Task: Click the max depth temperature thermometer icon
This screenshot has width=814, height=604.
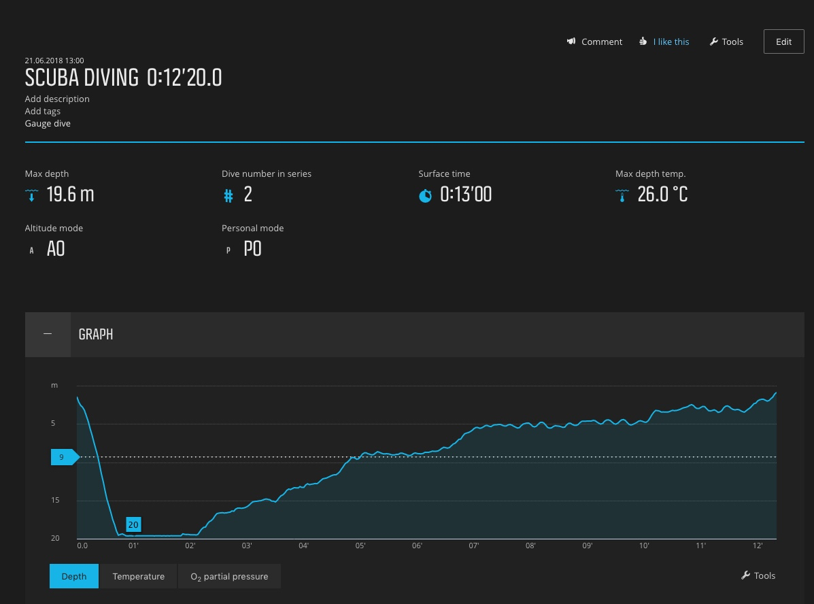Action: point(622,196)
